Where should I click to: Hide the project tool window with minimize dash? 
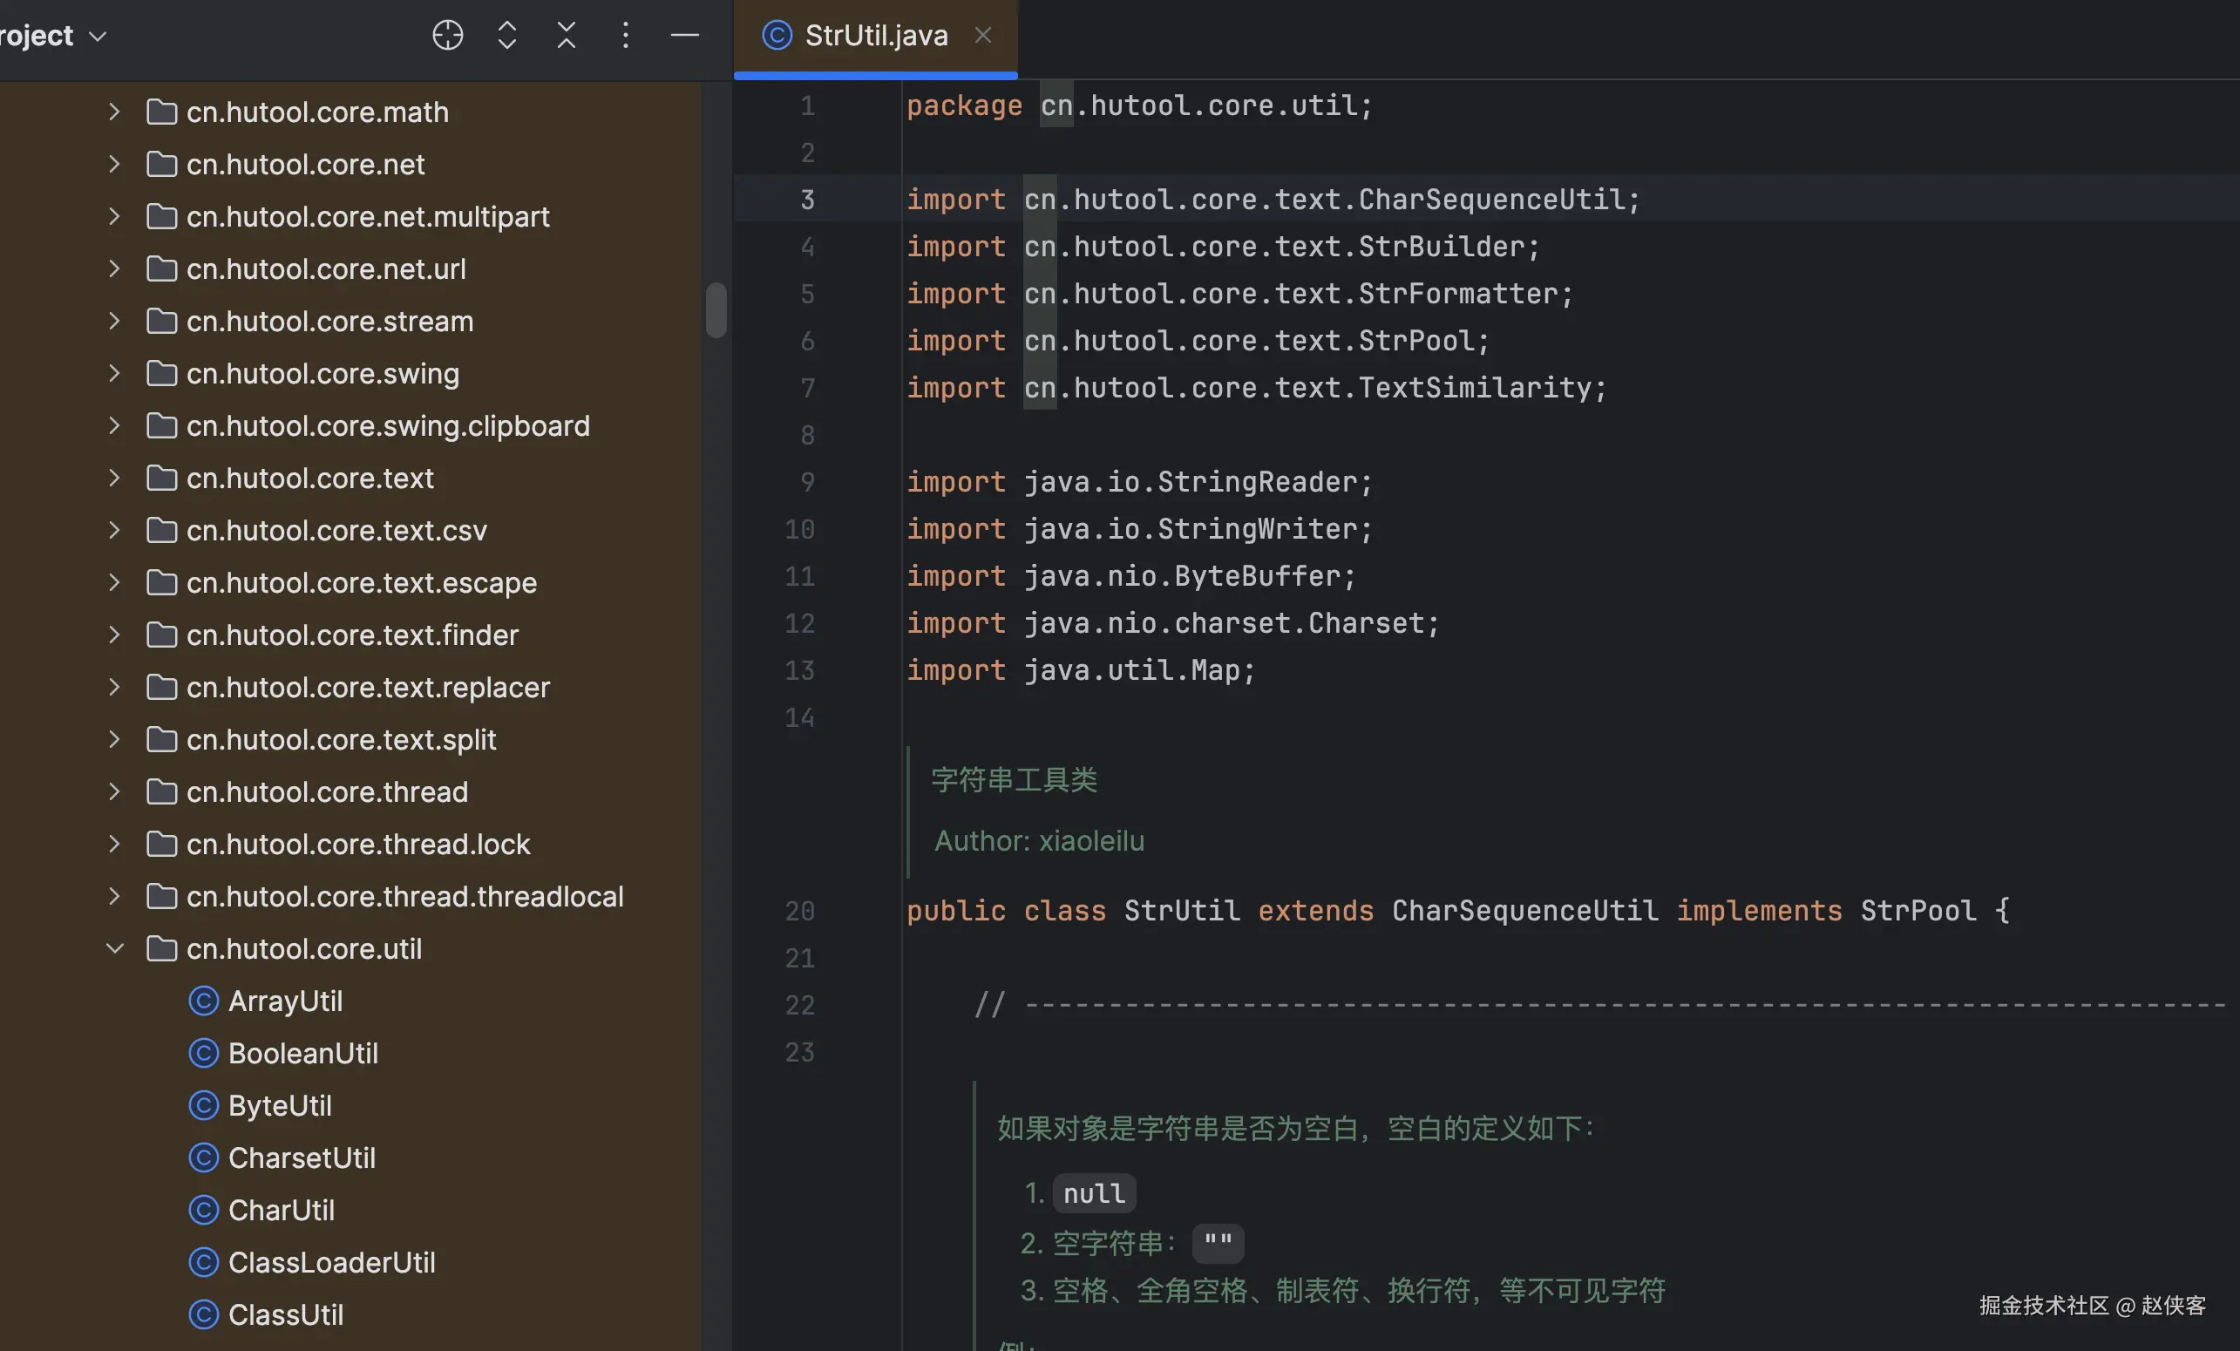[x=684, y=36]
